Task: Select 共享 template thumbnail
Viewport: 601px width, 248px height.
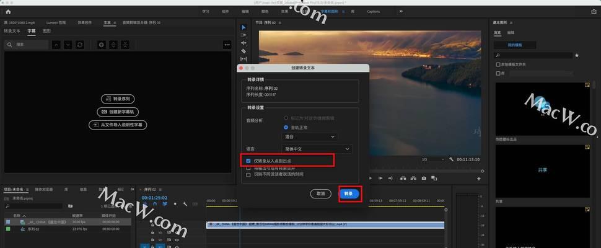Action: coord(542,171)
